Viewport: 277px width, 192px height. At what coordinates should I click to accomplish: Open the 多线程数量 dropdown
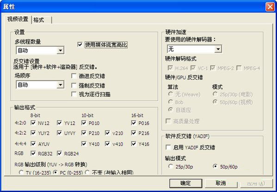tap(40, 51)
